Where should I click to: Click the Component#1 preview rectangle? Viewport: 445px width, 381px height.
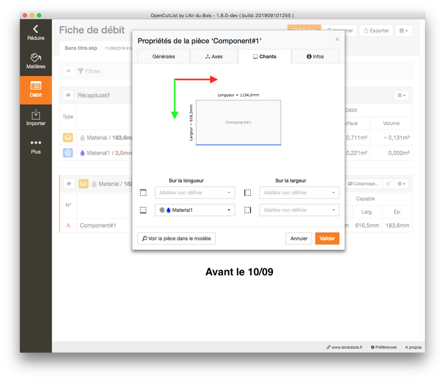click(239, 122)
